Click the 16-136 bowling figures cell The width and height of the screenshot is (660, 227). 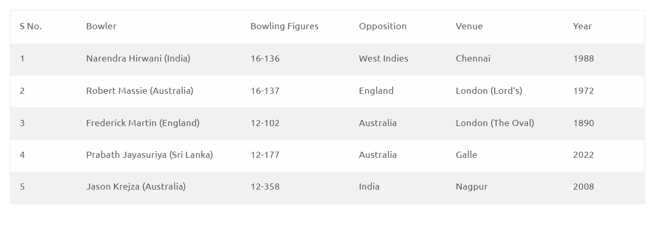tap(265, 58)
